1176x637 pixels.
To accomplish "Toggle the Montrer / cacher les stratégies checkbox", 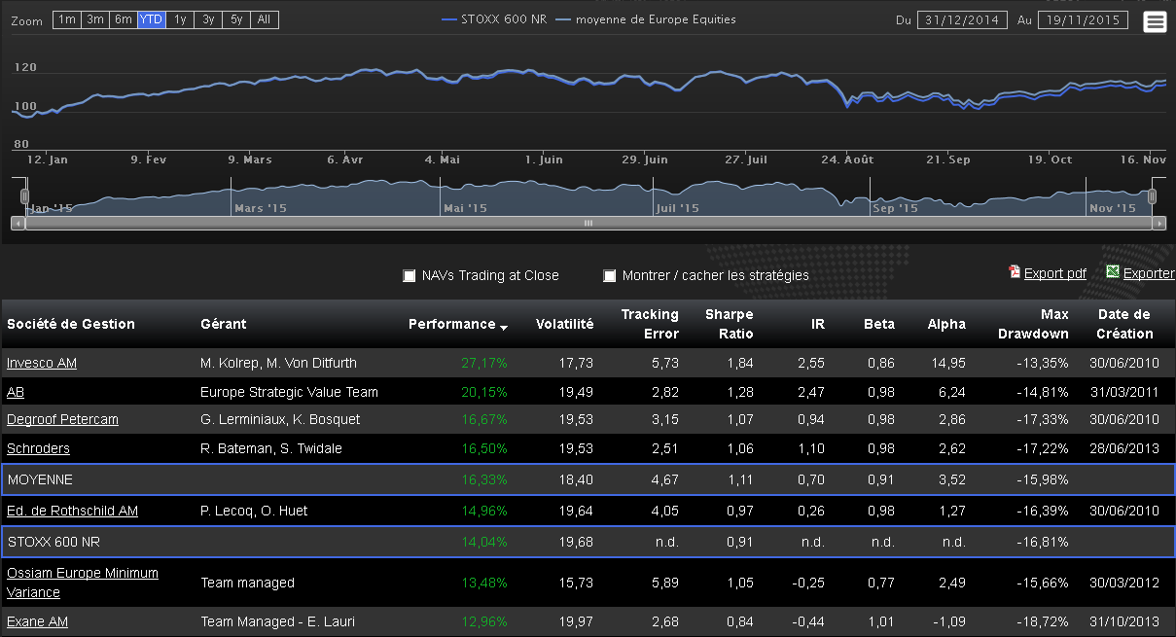I will [610, 276].
